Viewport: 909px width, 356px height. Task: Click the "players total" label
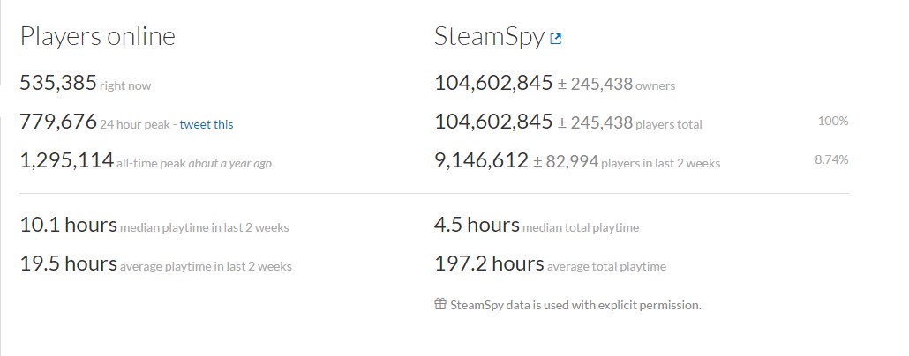point(669,124)
